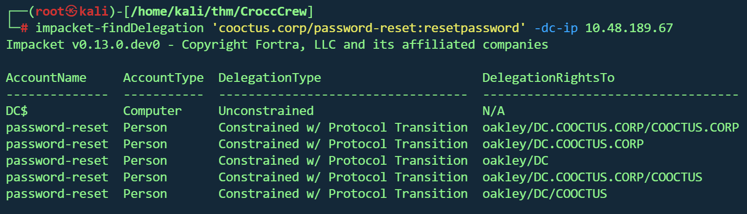Click the Computer account type entry

point(152,111)
